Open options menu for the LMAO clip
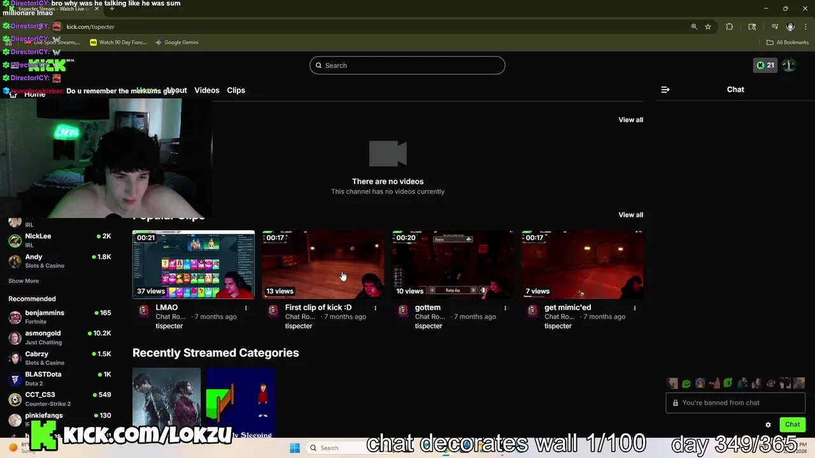815x458 pixels. [246, 308]
